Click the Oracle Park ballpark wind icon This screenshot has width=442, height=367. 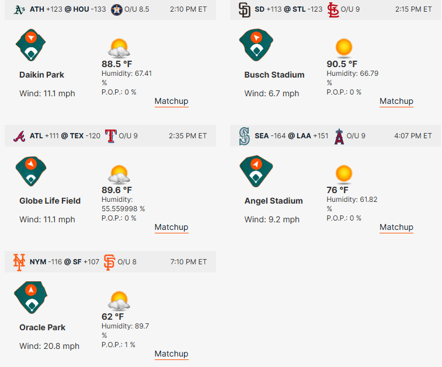tap(31, 298)
